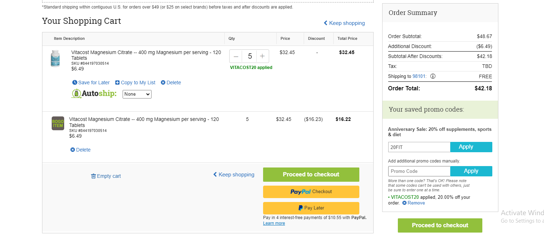Viewport: 544px width, 234px height.
Task: Decrease quantity with the minus button
Action: [x=236, y=56]
